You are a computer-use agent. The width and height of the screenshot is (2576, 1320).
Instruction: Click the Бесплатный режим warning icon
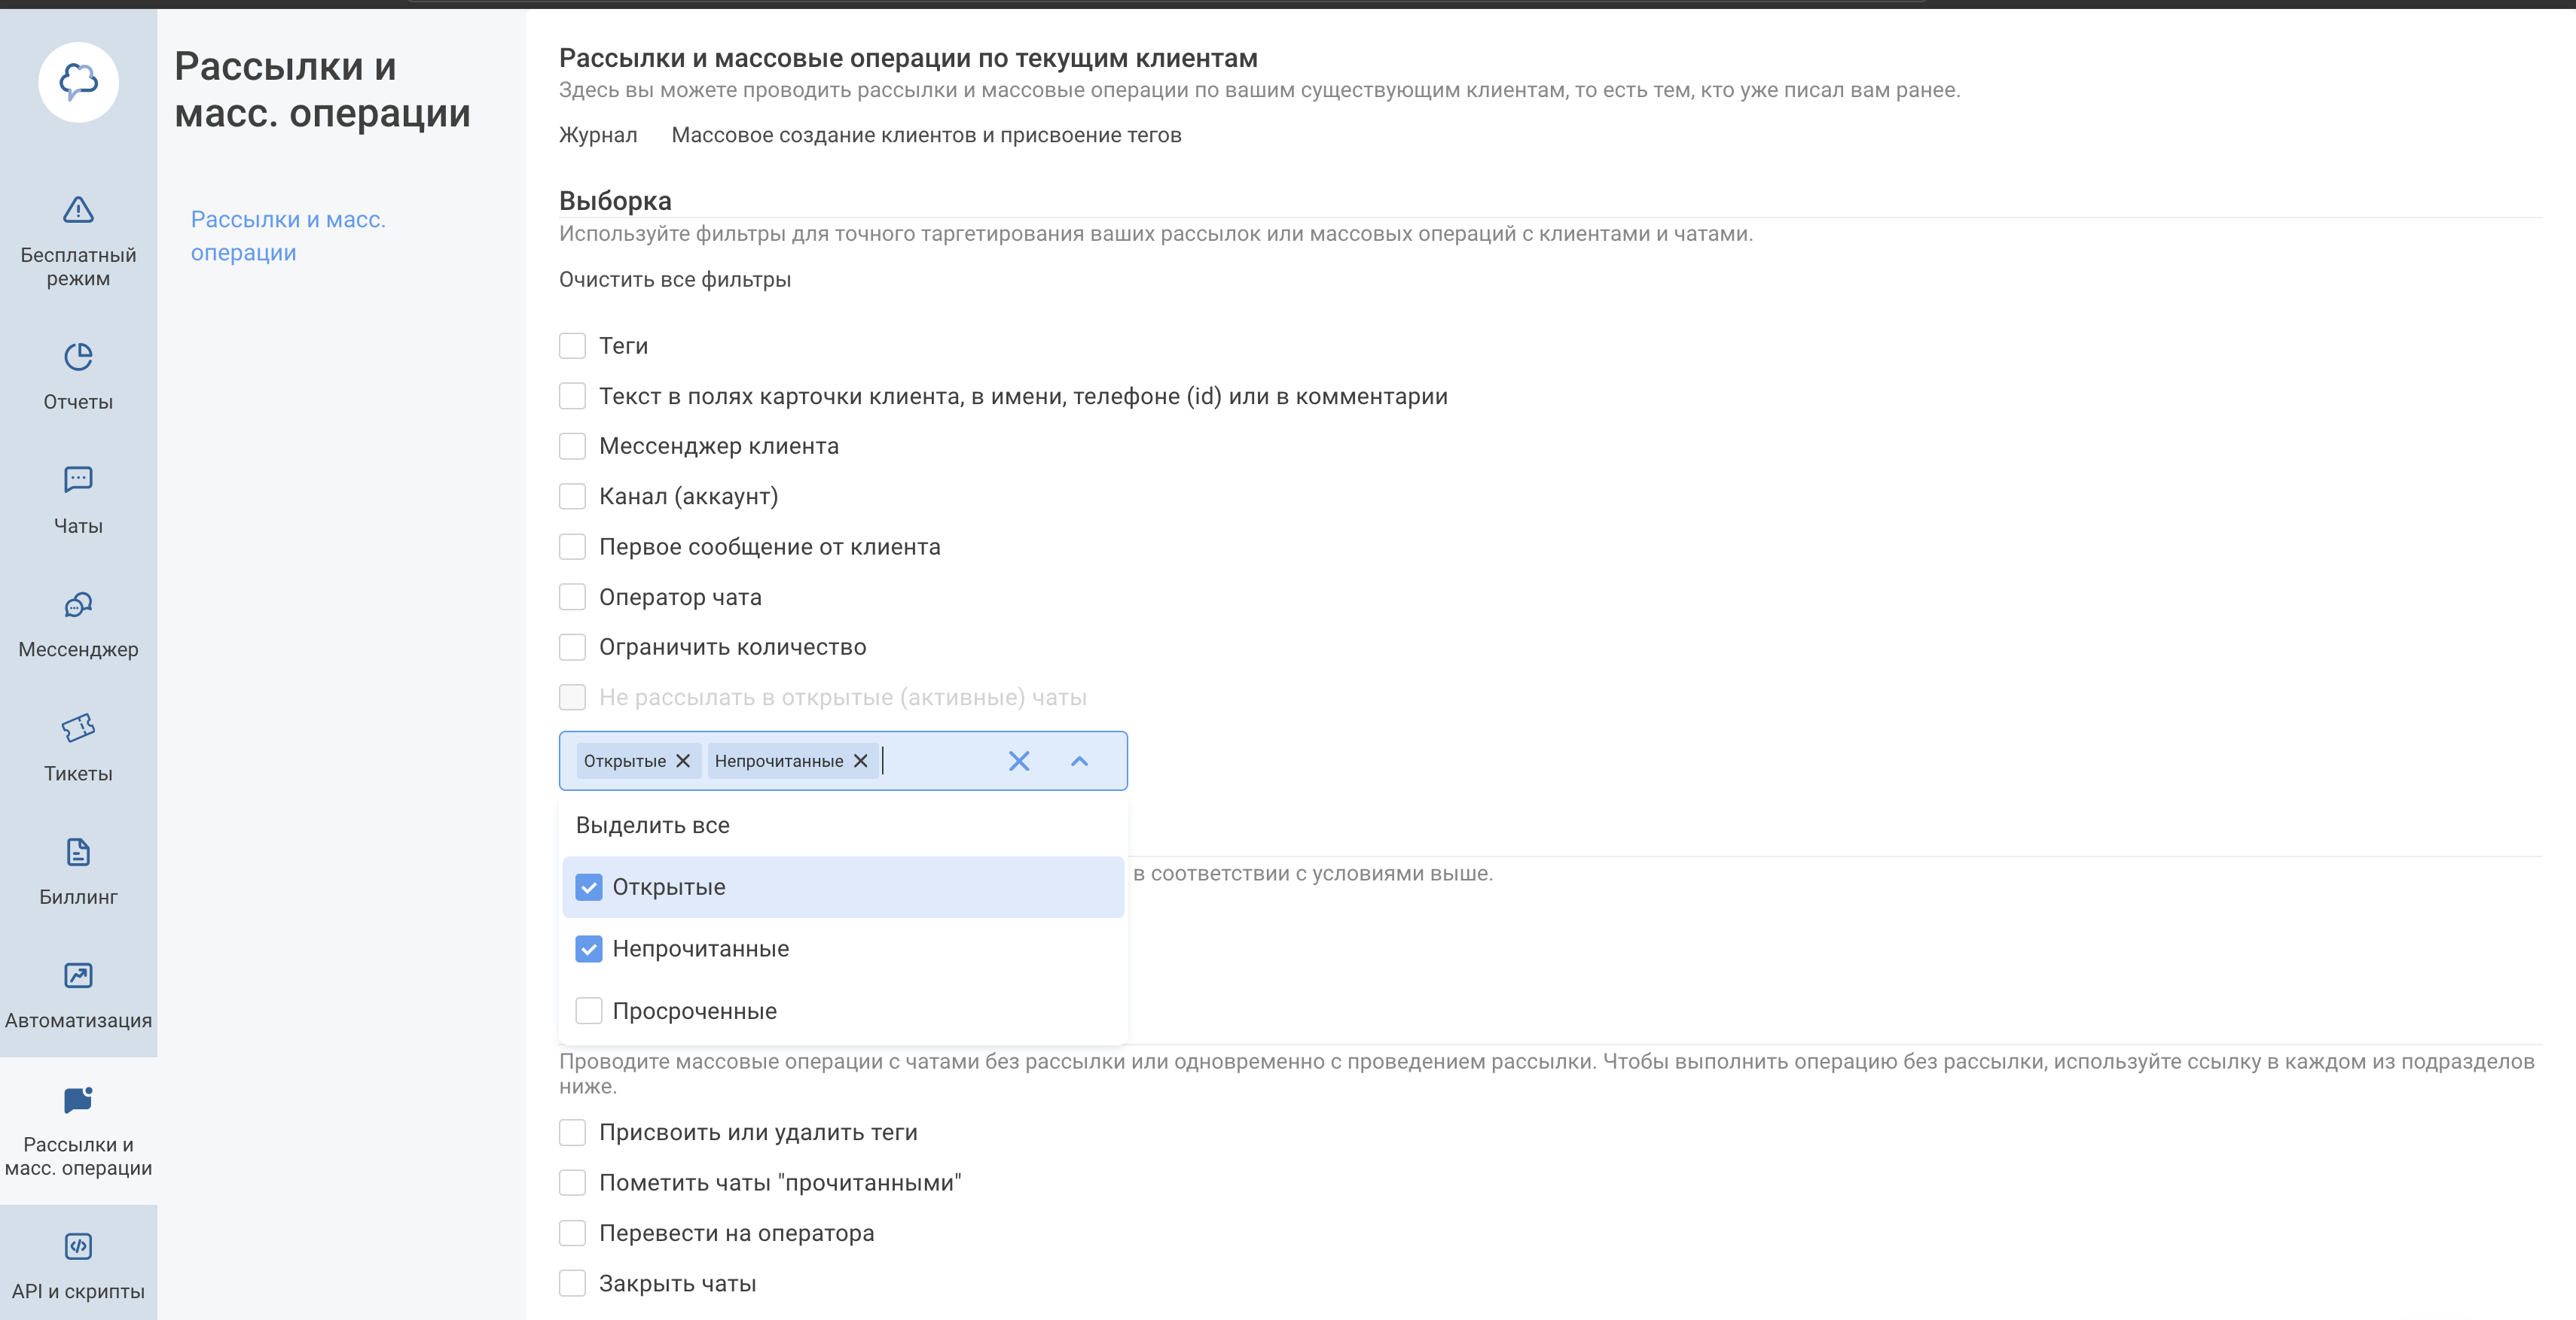click(x=78, y=210)
